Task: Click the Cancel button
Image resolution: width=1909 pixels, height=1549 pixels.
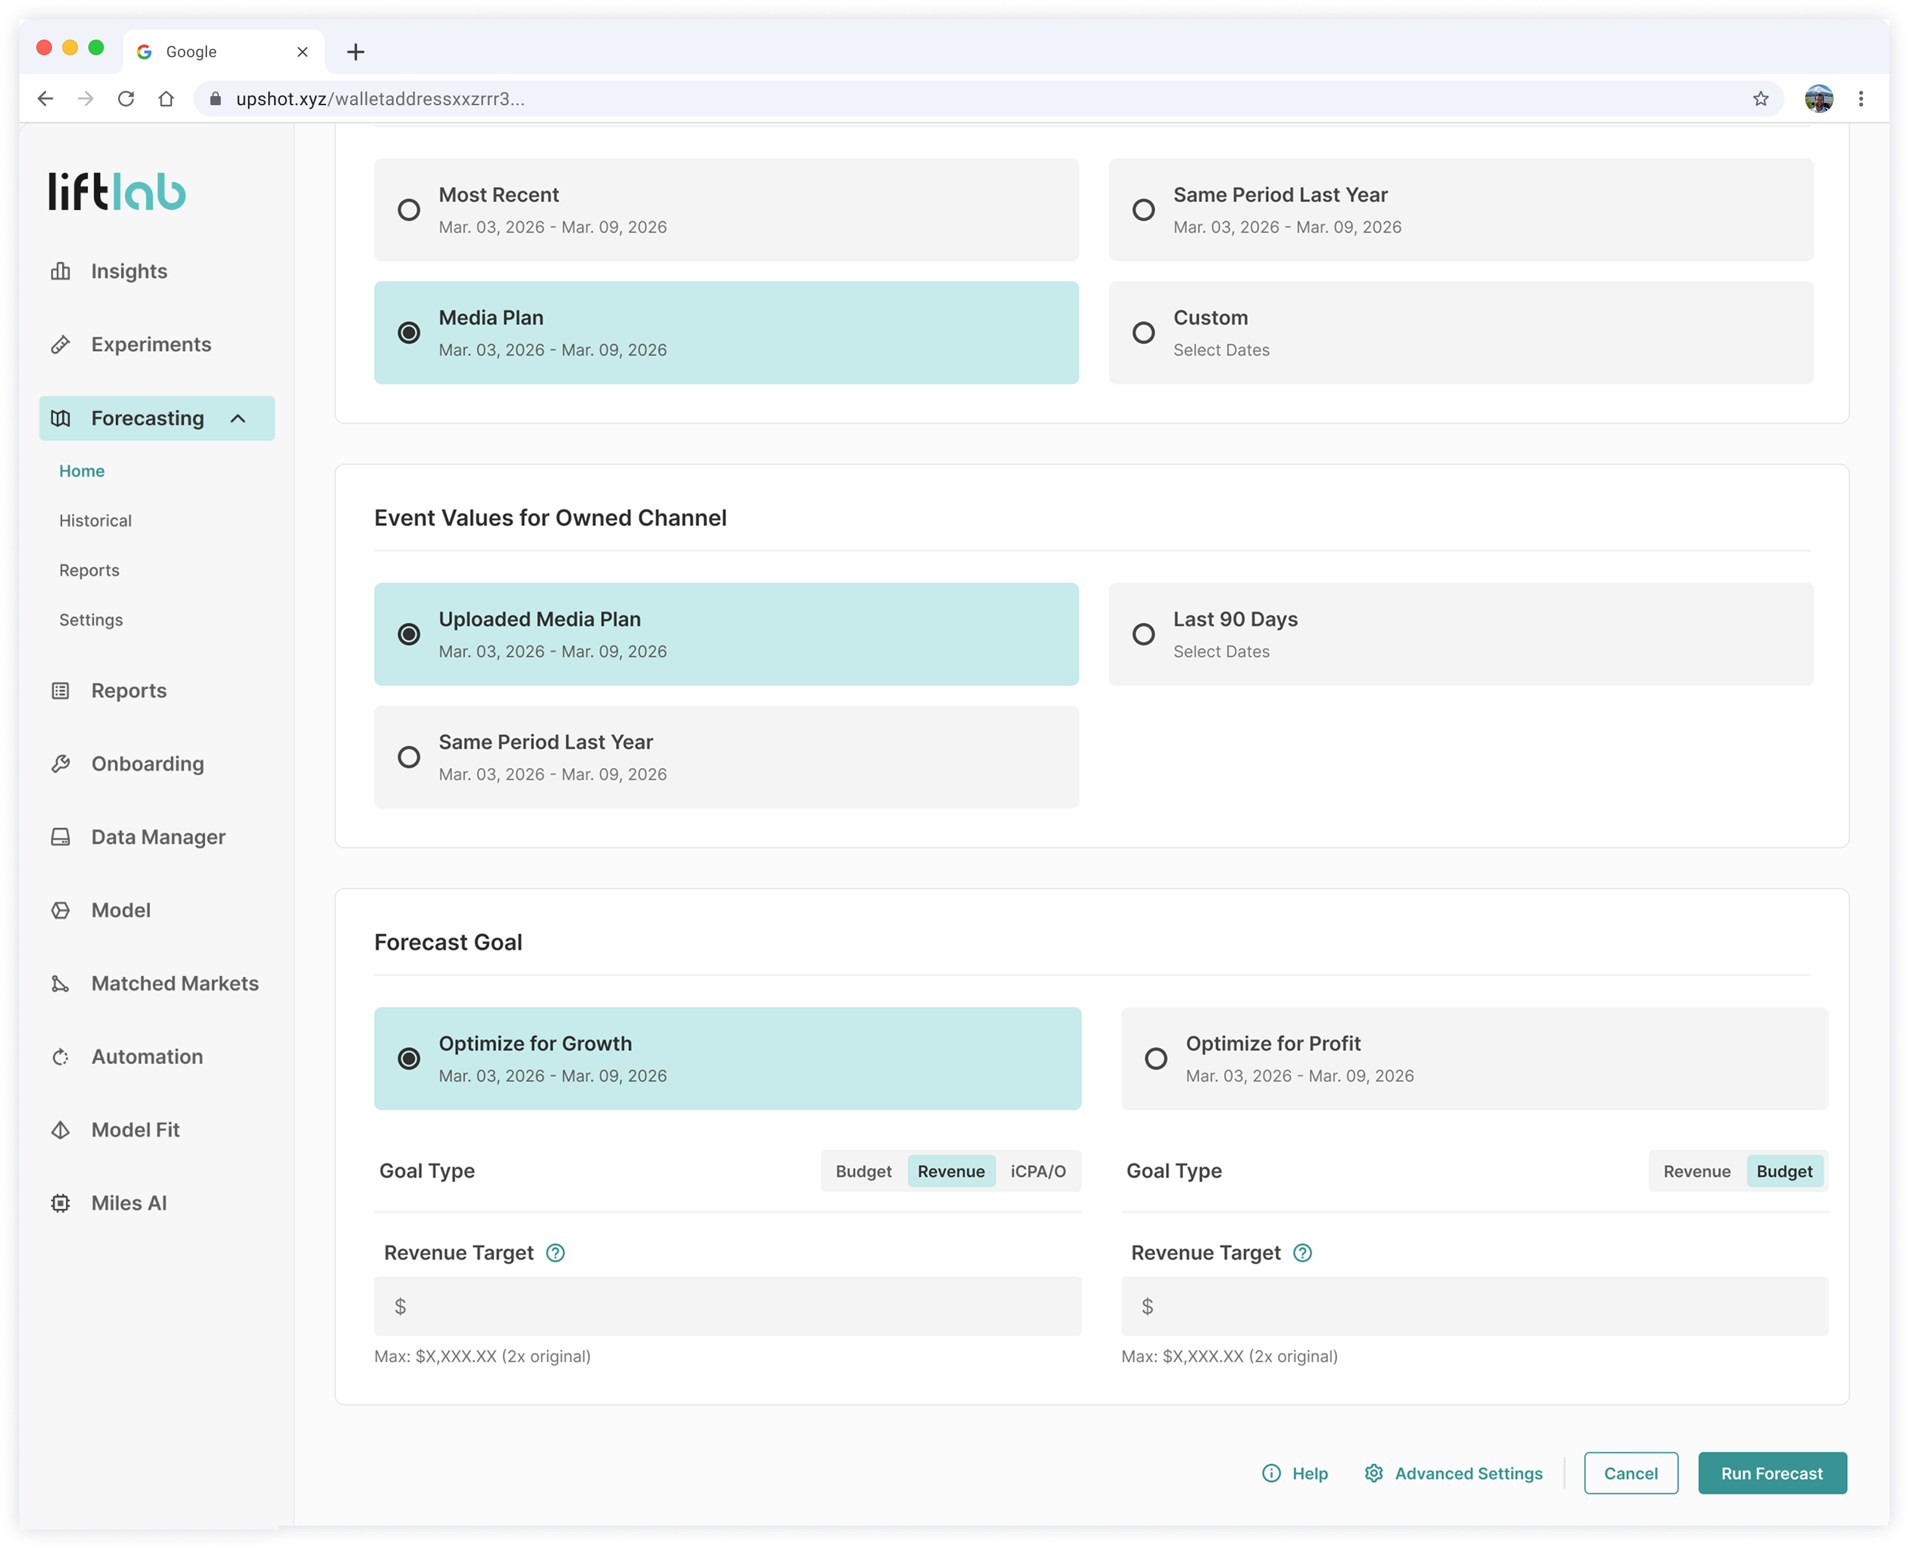Action: [x=1630, y=1473]
